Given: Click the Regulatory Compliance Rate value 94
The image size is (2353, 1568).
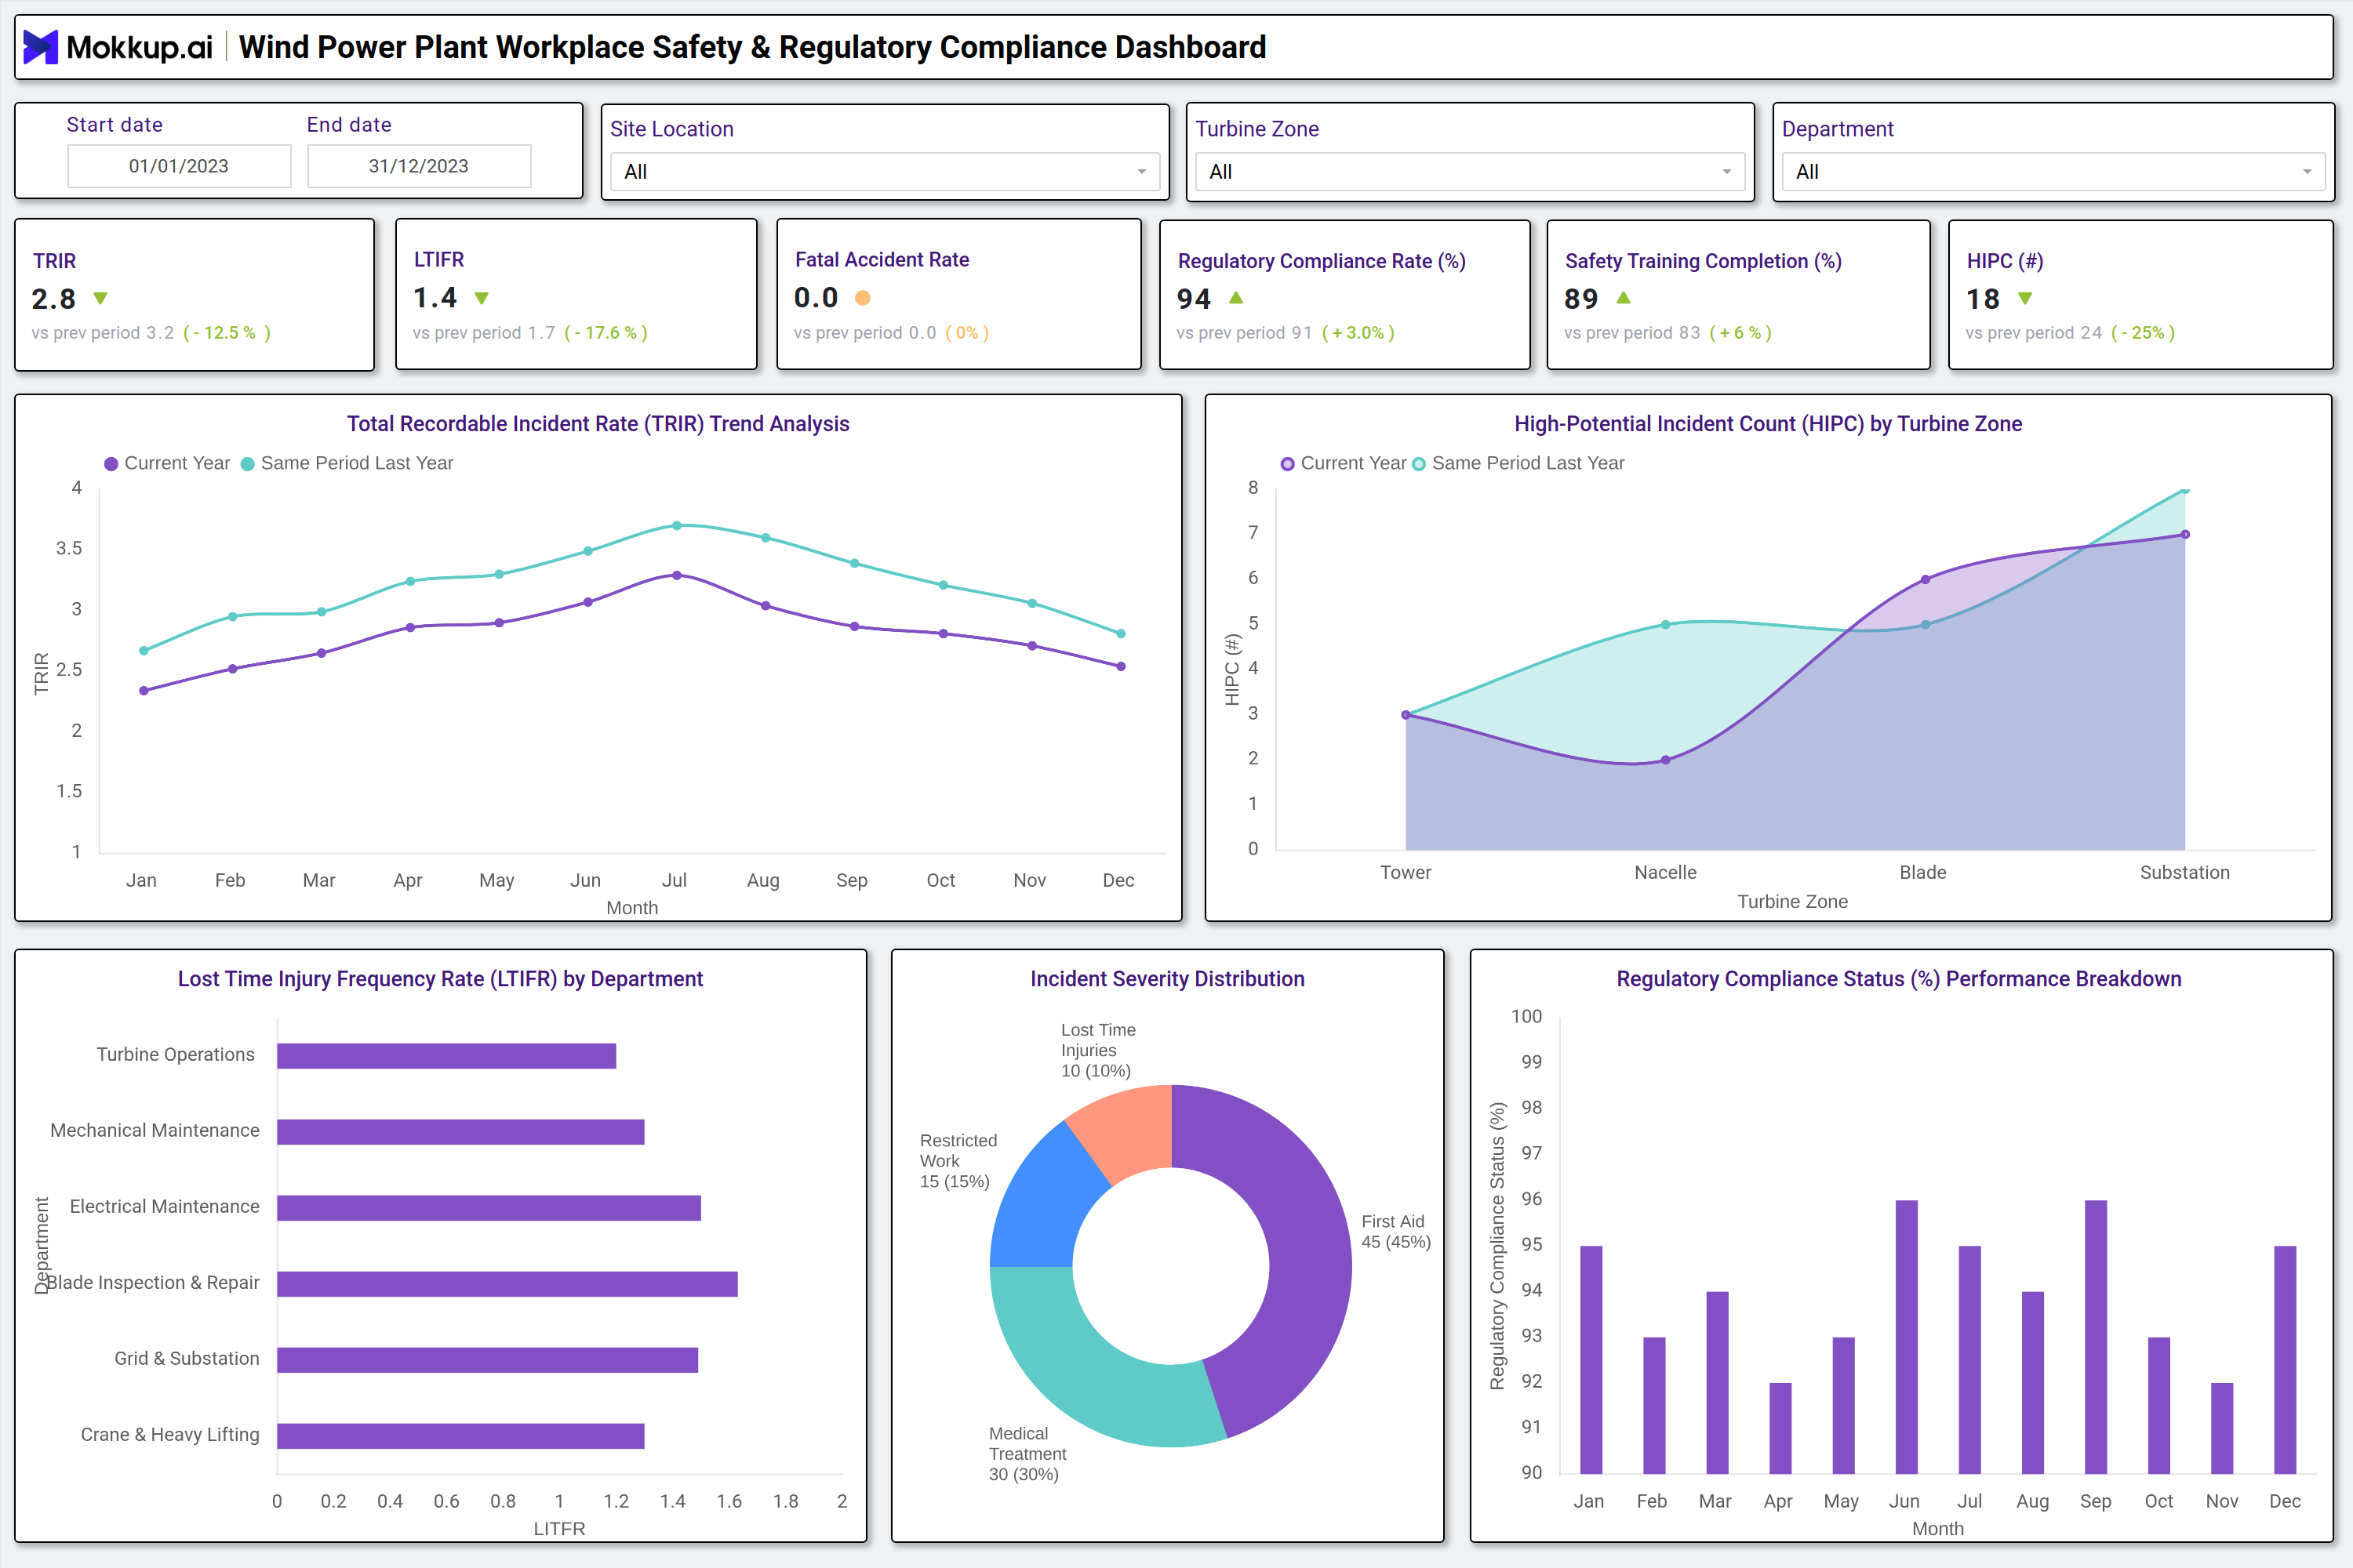Looking at the screenshot, I should [x=1194, y=299].
